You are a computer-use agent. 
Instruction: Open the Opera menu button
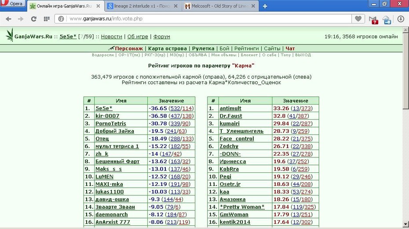(13, 4)
